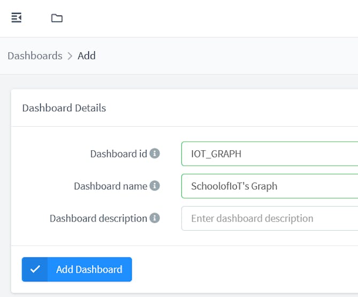Click the info icon beside Dashboard name
This screenshot has width=358, height=297.
[x=155, y=186]
